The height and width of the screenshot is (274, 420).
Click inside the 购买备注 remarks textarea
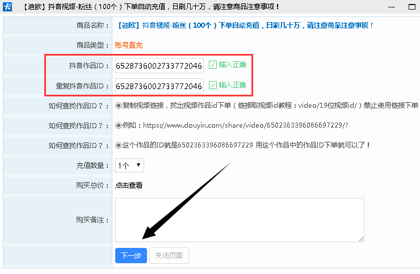[239, 220]
